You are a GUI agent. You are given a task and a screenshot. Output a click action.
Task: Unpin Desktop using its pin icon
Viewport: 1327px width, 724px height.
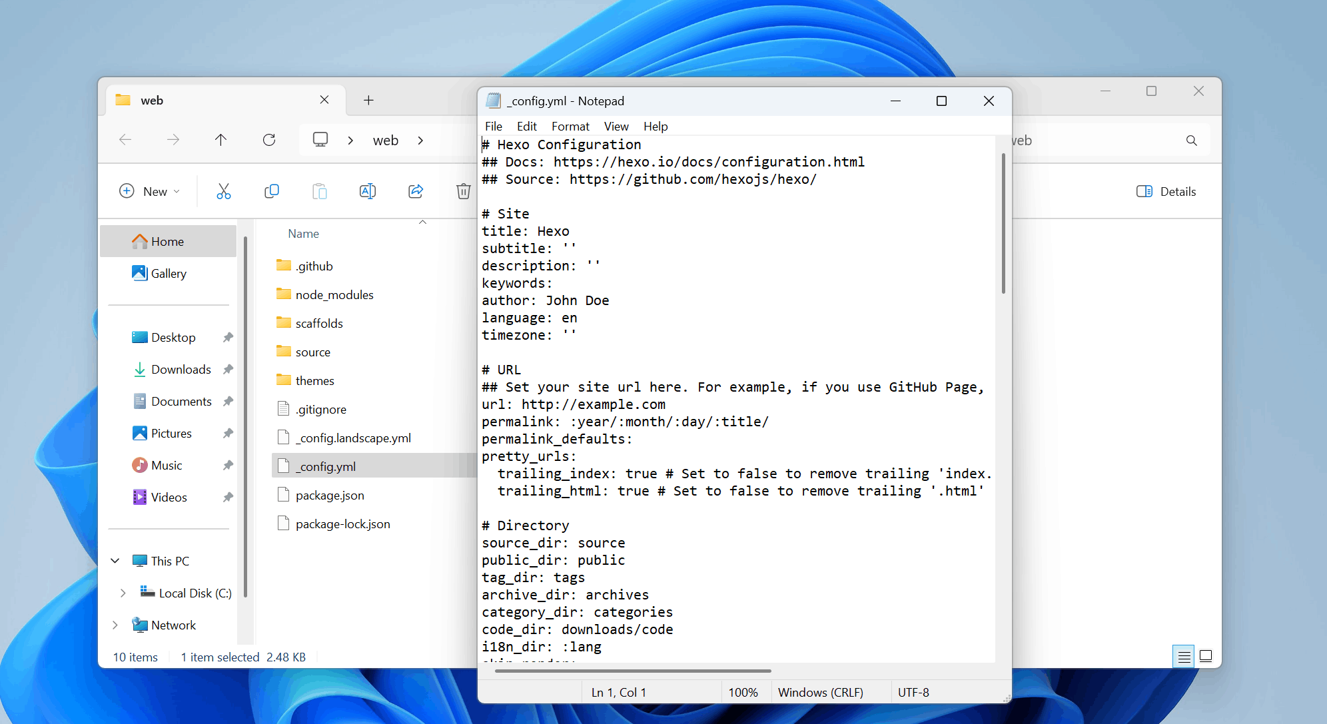[228, 337]
